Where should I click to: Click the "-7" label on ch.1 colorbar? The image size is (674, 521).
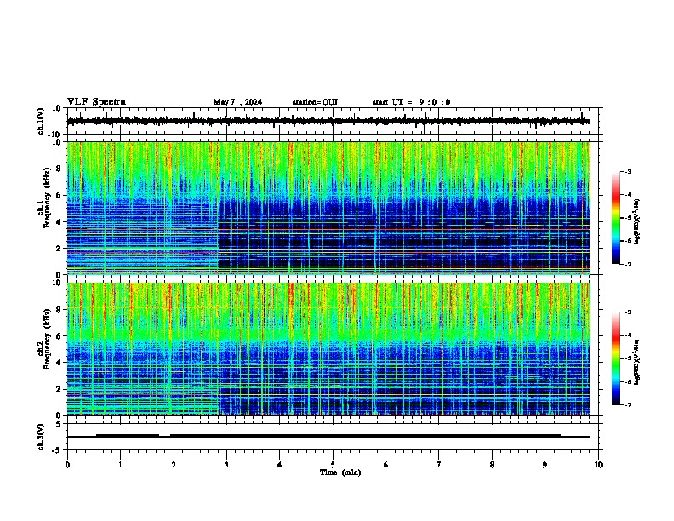point(627,264)
